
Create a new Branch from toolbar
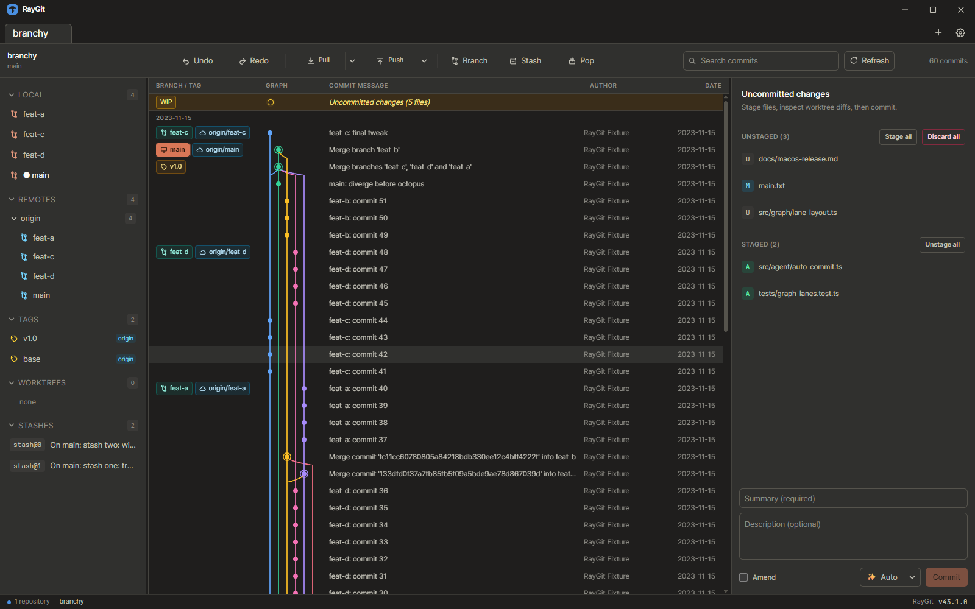[469, 61]
